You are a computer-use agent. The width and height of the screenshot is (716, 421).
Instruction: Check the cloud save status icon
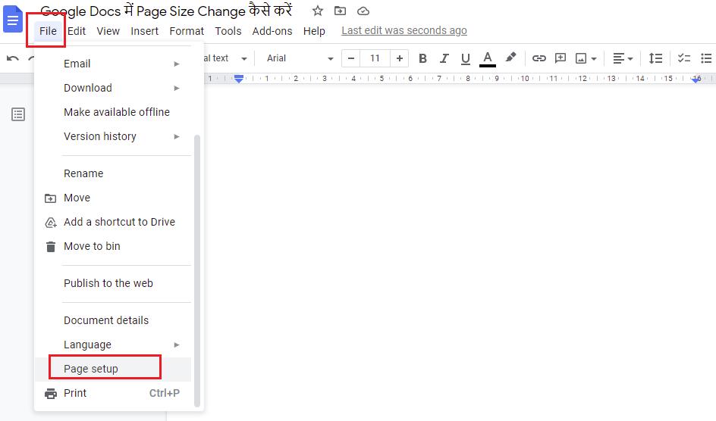pos(363,11)
